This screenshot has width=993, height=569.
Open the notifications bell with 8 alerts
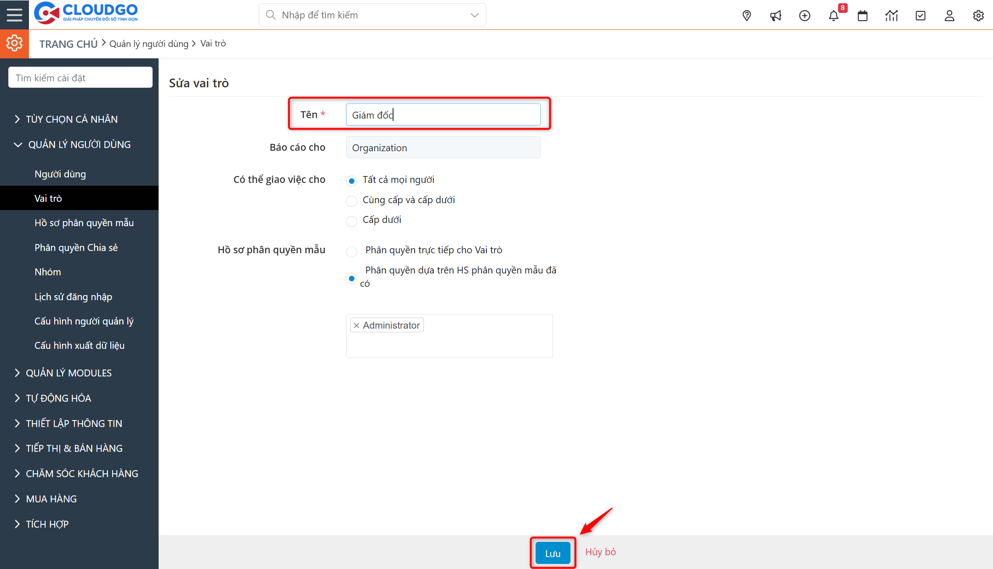(833, 15)
